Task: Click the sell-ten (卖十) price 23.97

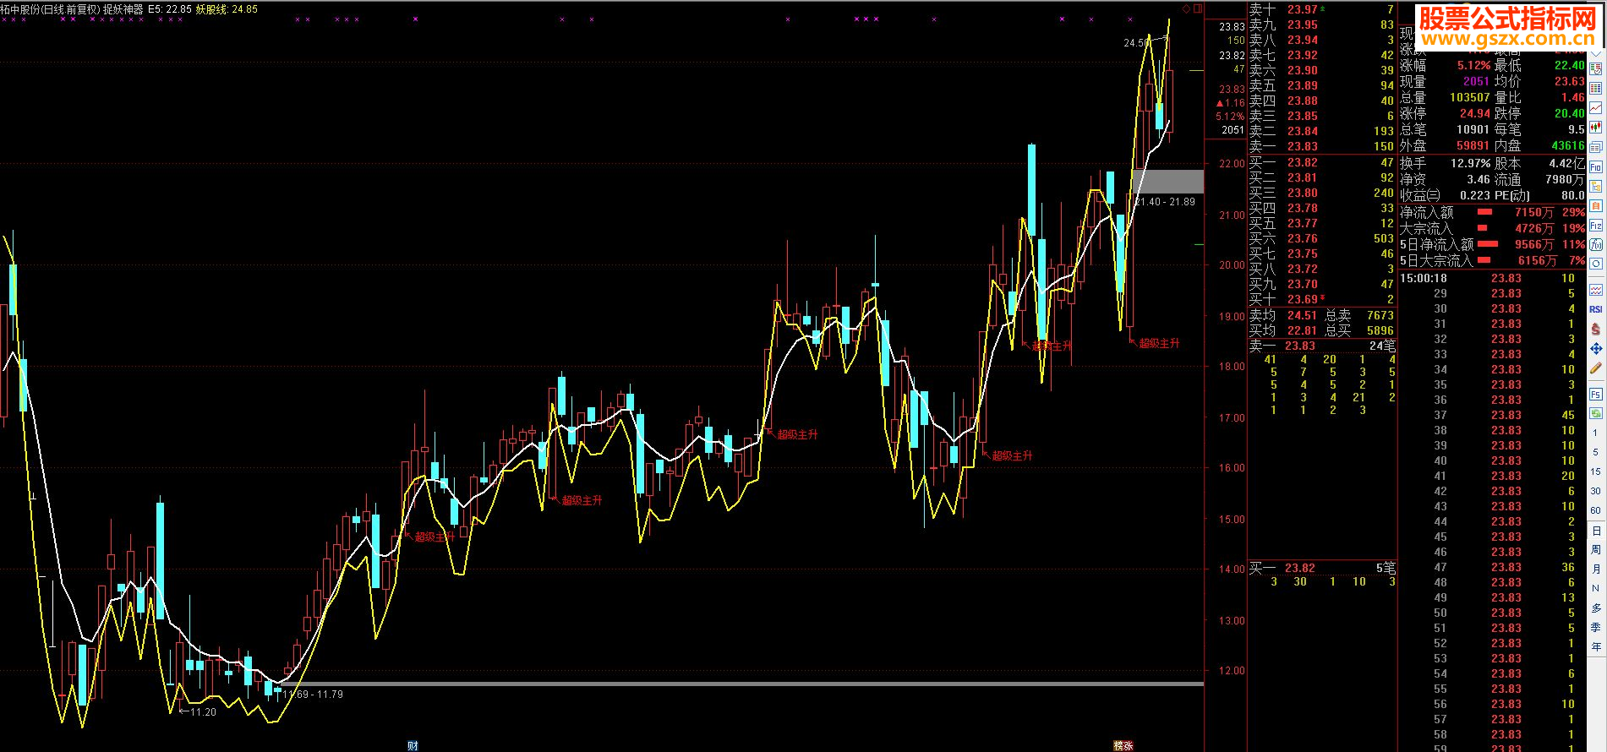Action: point(1303,9)
